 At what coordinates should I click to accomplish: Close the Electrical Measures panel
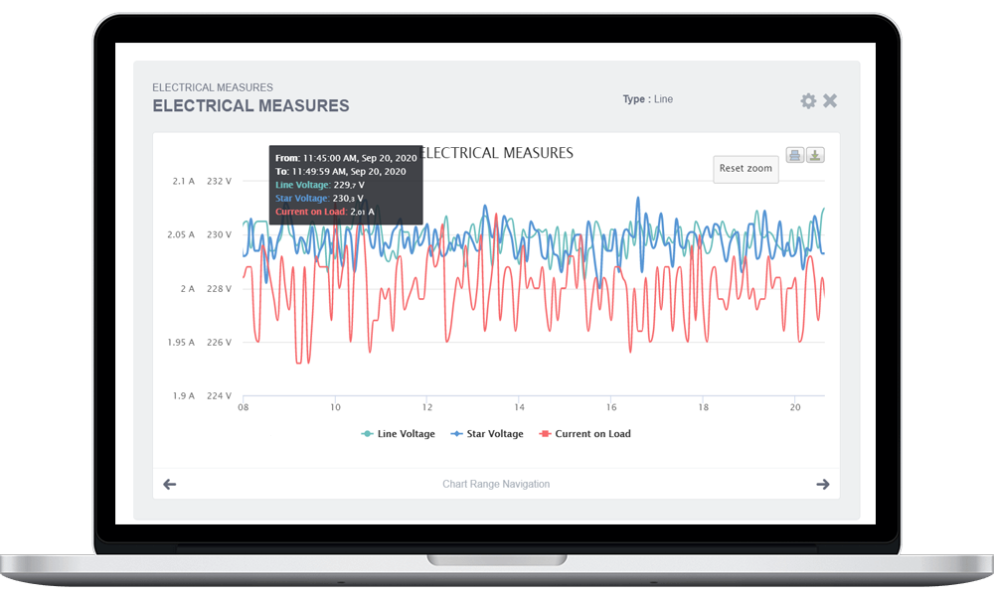pyautogui.click(x=830, y=100)
